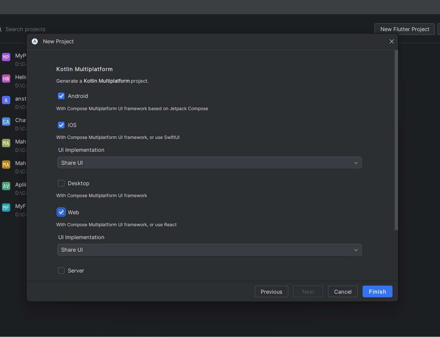Uncheck the Web platform checkbox

(x=61, y=212)
